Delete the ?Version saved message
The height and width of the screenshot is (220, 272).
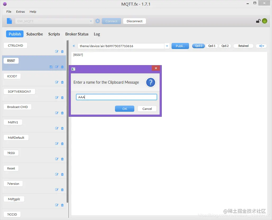coord(62,190)
